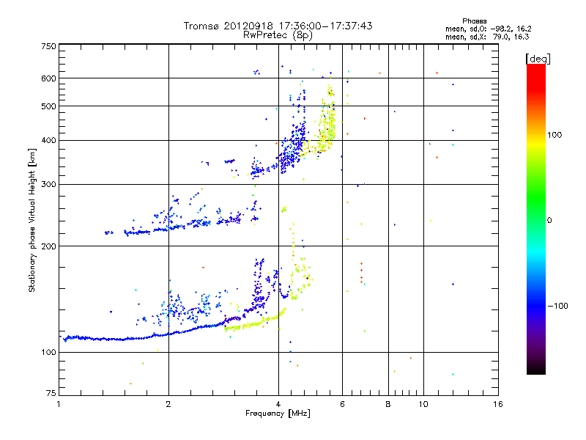Click the 'mean, sd,O: -98.2, 16.2' text
This screenshot has width=586, height=440.
pos(488,29)
